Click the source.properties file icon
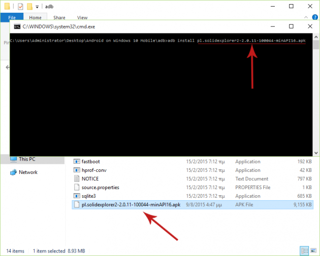This screenshot has width=320, height=256. click(77, 188)
